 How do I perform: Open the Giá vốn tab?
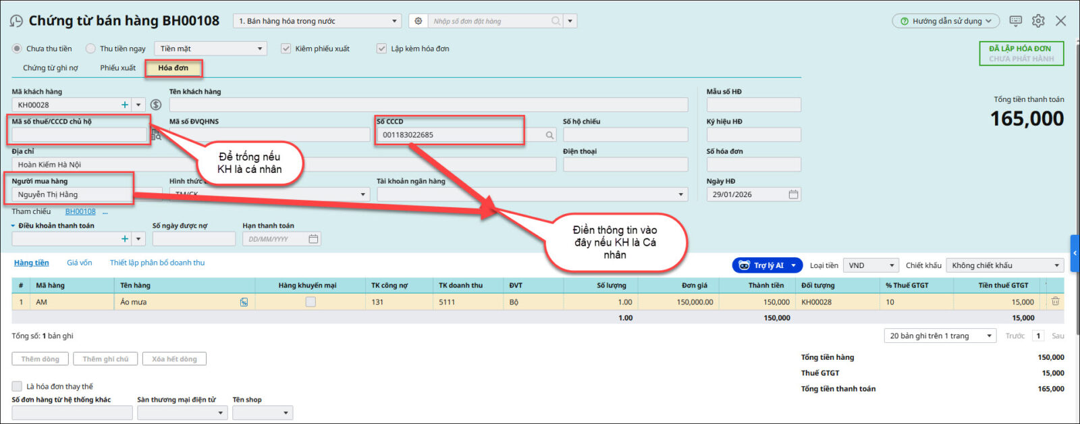click(x=80, y=263)
